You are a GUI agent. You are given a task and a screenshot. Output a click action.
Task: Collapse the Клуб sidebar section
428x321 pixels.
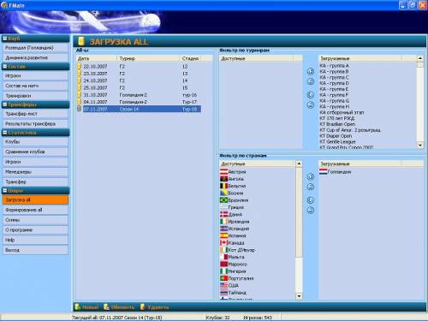(x=5, y=38)
